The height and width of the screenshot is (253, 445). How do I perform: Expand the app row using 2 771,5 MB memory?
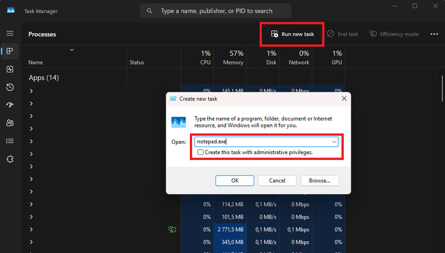pyautogui.click(x=31, y=229)
